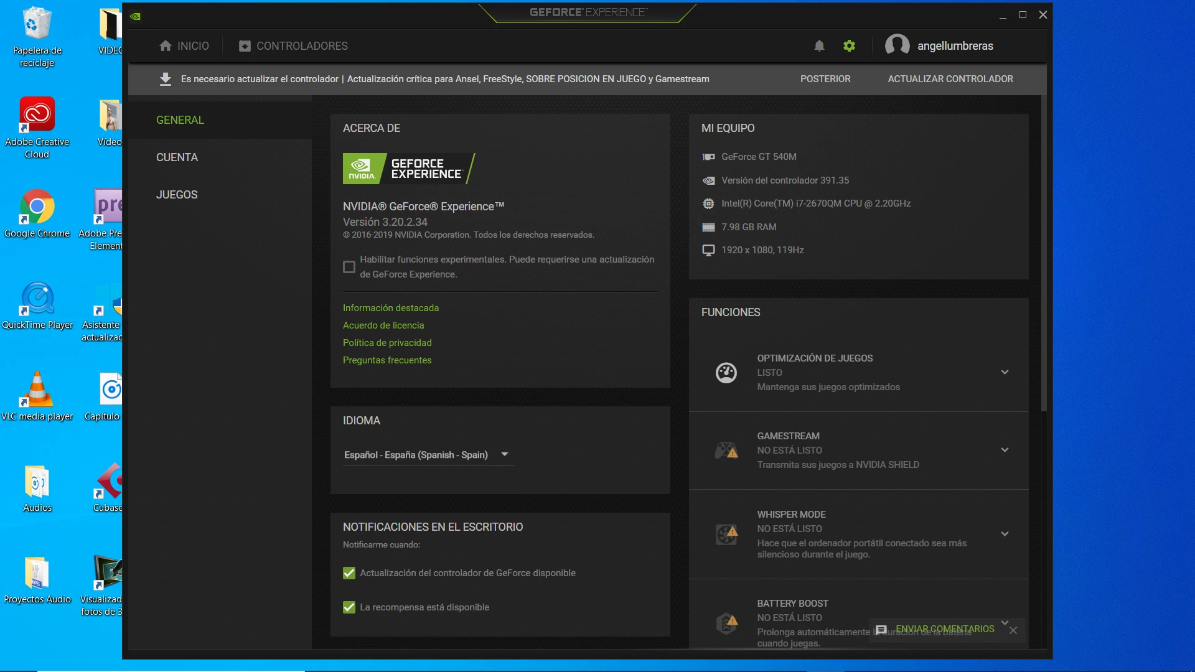The image size is (1195, 672).
Task: Expand the Whisper Mode section
Action: click(x=1005, y=534)
